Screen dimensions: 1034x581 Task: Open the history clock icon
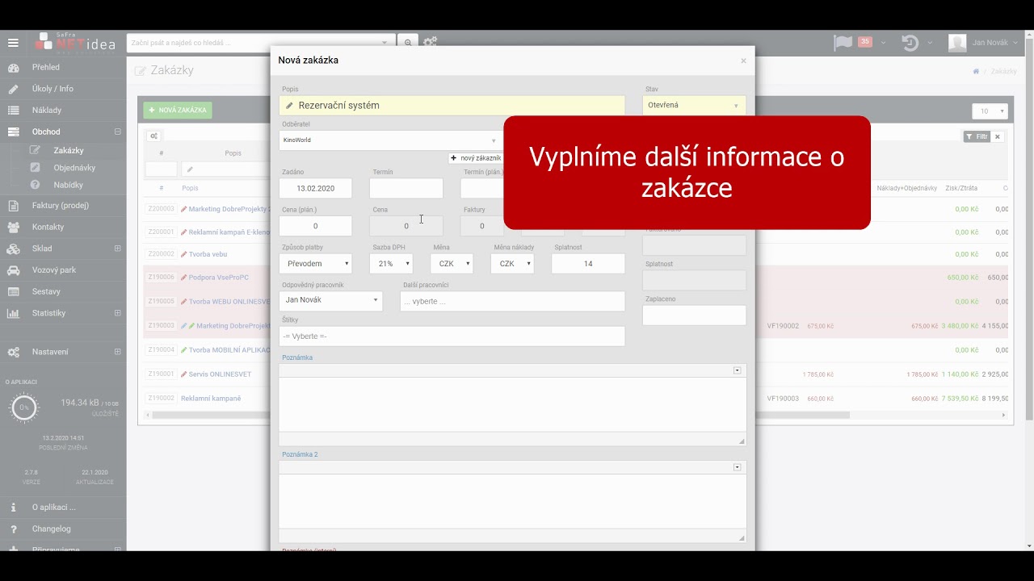tap(910, 43)
